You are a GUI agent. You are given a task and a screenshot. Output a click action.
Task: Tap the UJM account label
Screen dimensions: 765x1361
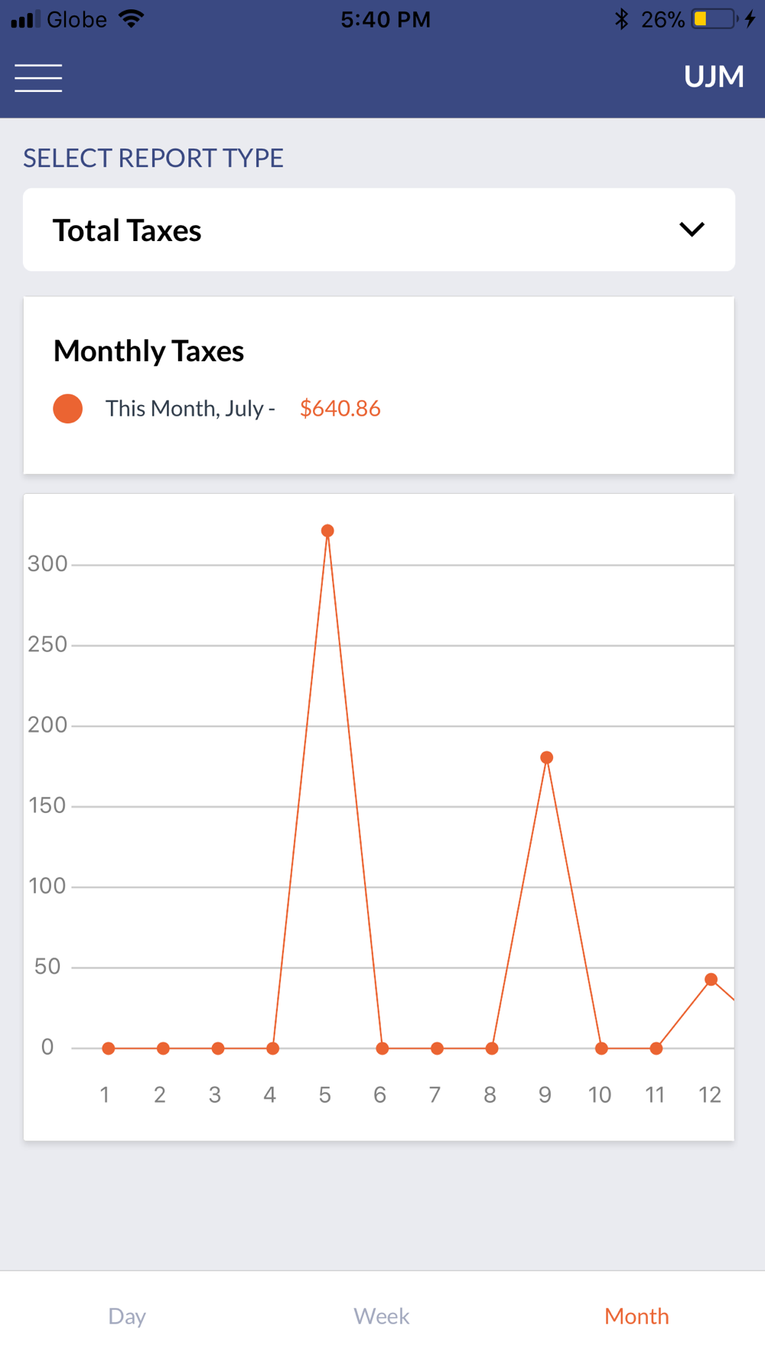[x=713, y=77]
